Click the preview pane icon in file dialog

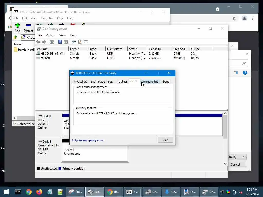click(236, 73)
